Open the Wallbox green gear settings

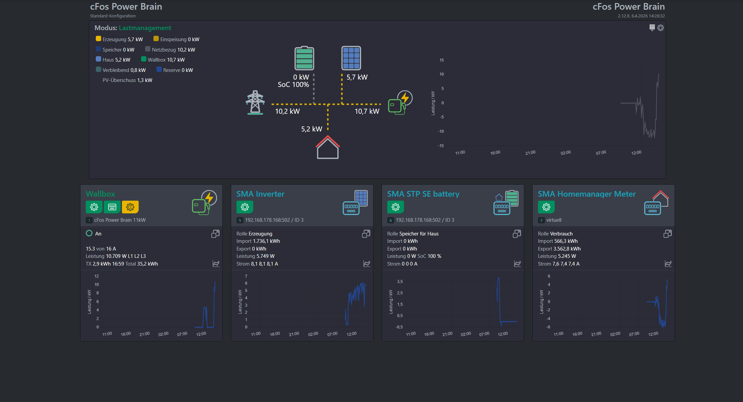pyautogui.click(x=94, y=207)
